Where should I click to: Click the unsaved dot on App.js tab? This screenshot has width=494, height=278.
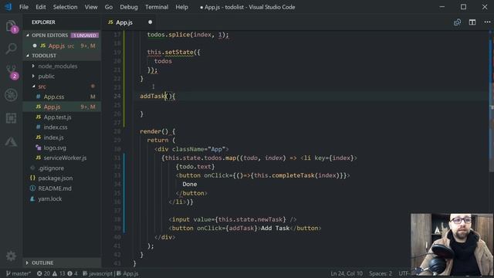(150, 22)
